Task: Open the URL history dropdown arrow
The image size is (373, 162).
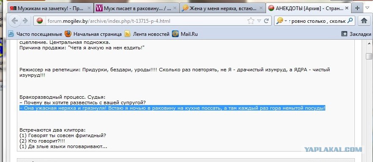Action: click(259, 21)
